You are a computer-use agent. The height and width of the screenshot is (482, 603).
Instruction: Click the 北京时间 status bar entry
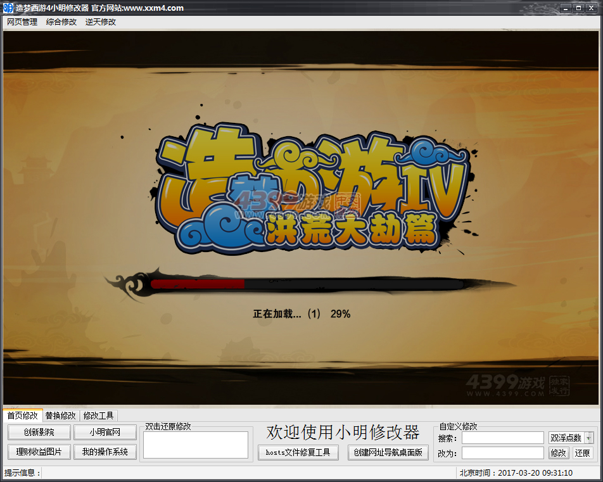tap(516, 472)
